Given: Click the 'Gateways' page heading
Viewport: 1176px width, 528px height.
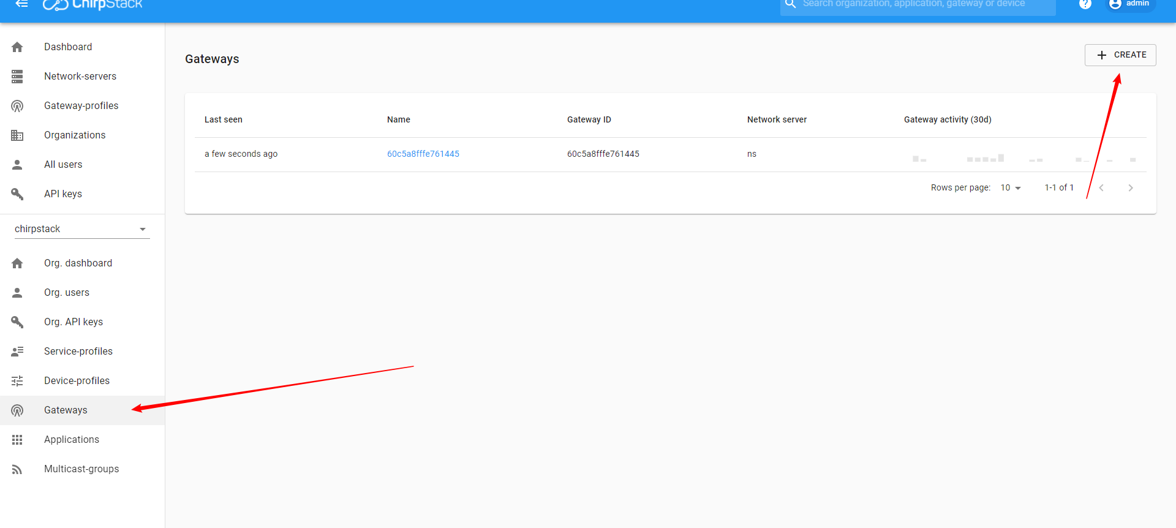Looking at the screenshot, I should (212, 59).
